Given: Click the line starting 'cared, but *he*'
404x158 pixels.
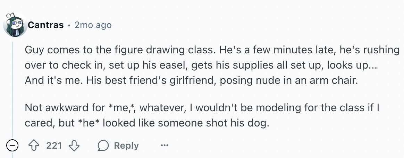Looking at the screenshot, I should coord(147,123).
